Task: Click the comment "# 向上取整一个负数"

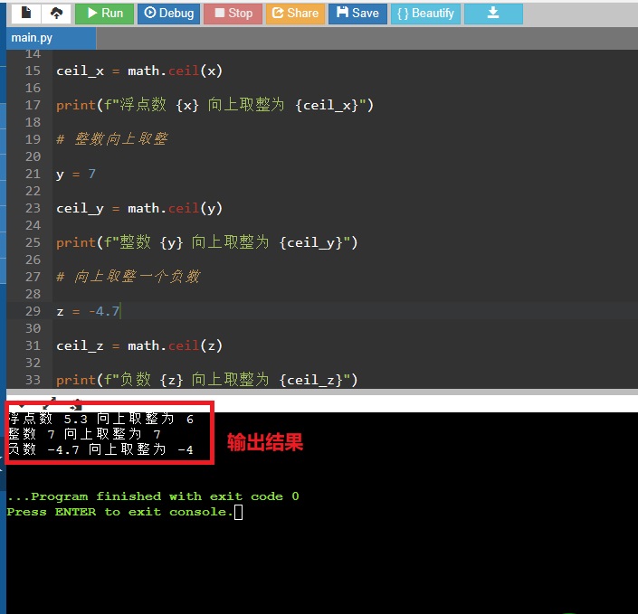Action: tap(129, 277)
